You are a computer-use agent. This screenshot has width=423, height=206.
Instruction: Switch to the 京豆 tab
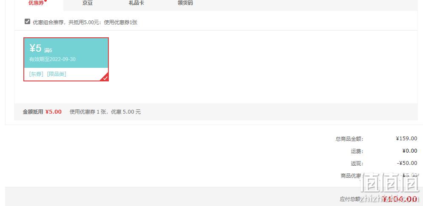pyautogui.click(x=88, y=3)
